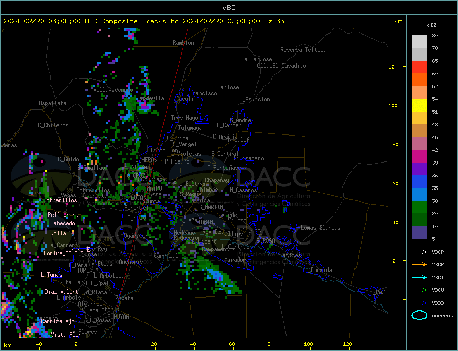Click the 'Zapata' place label
Viewport: 458px width, 351px height.
coord(125,298)
